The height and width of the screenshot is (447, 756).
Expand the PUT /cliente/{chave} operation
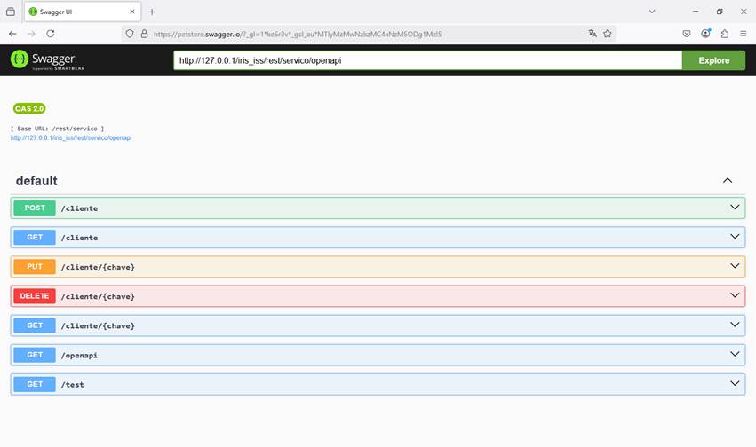tap(378, 267)
